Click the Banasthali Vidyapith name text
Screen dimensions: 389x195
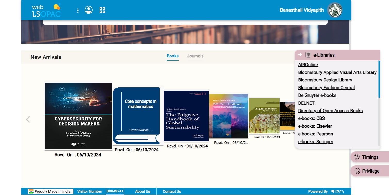point(302,10)
